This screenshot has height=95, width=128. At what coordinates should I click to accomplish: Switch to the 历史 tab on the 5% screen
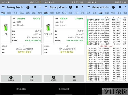click(x=15, y=13)
